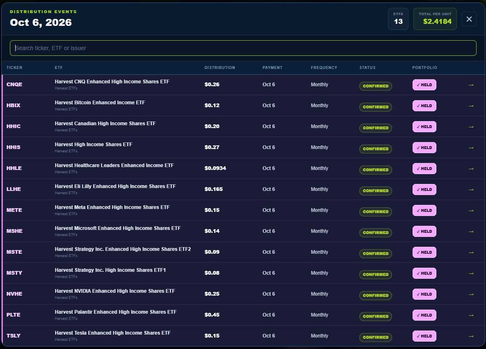Sort by the Ticker column header
Image resolution: width=486 pixels, height=349 pixels.
(x=14, y=68)
